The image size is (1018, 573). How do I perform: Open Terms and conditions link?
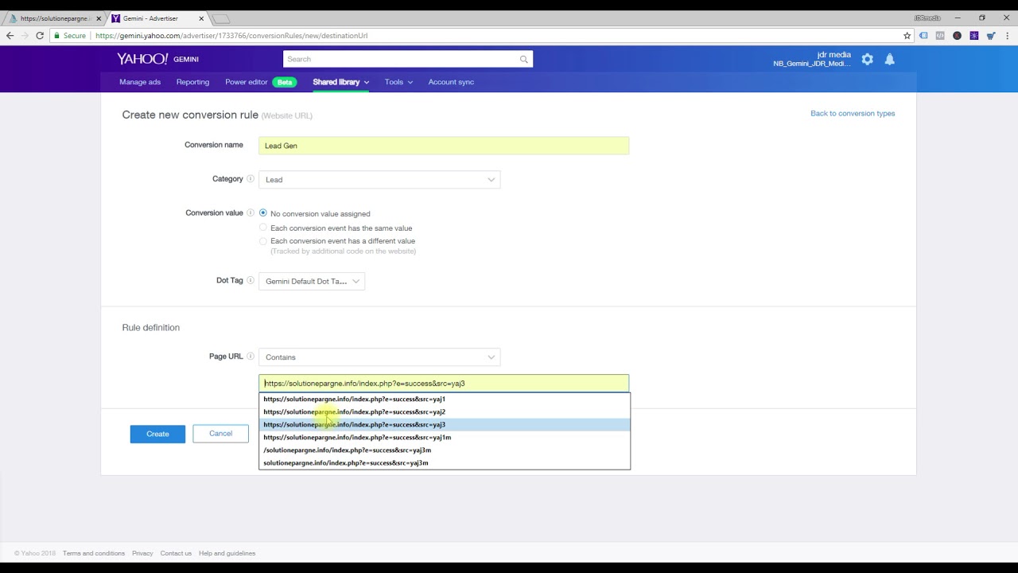(94, 553)
